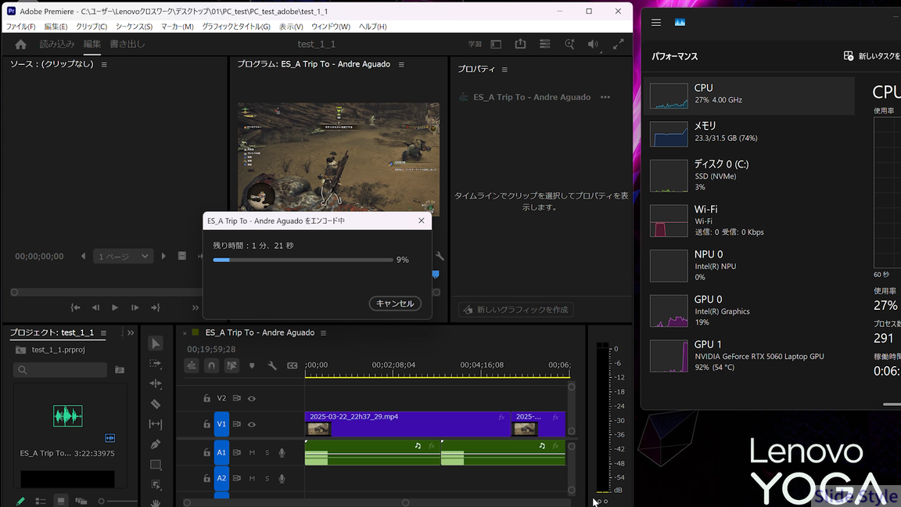Select ES_A Trip To audio thumbnail
The width and height of the screenshot is (901, 507).
click(68, 415)
